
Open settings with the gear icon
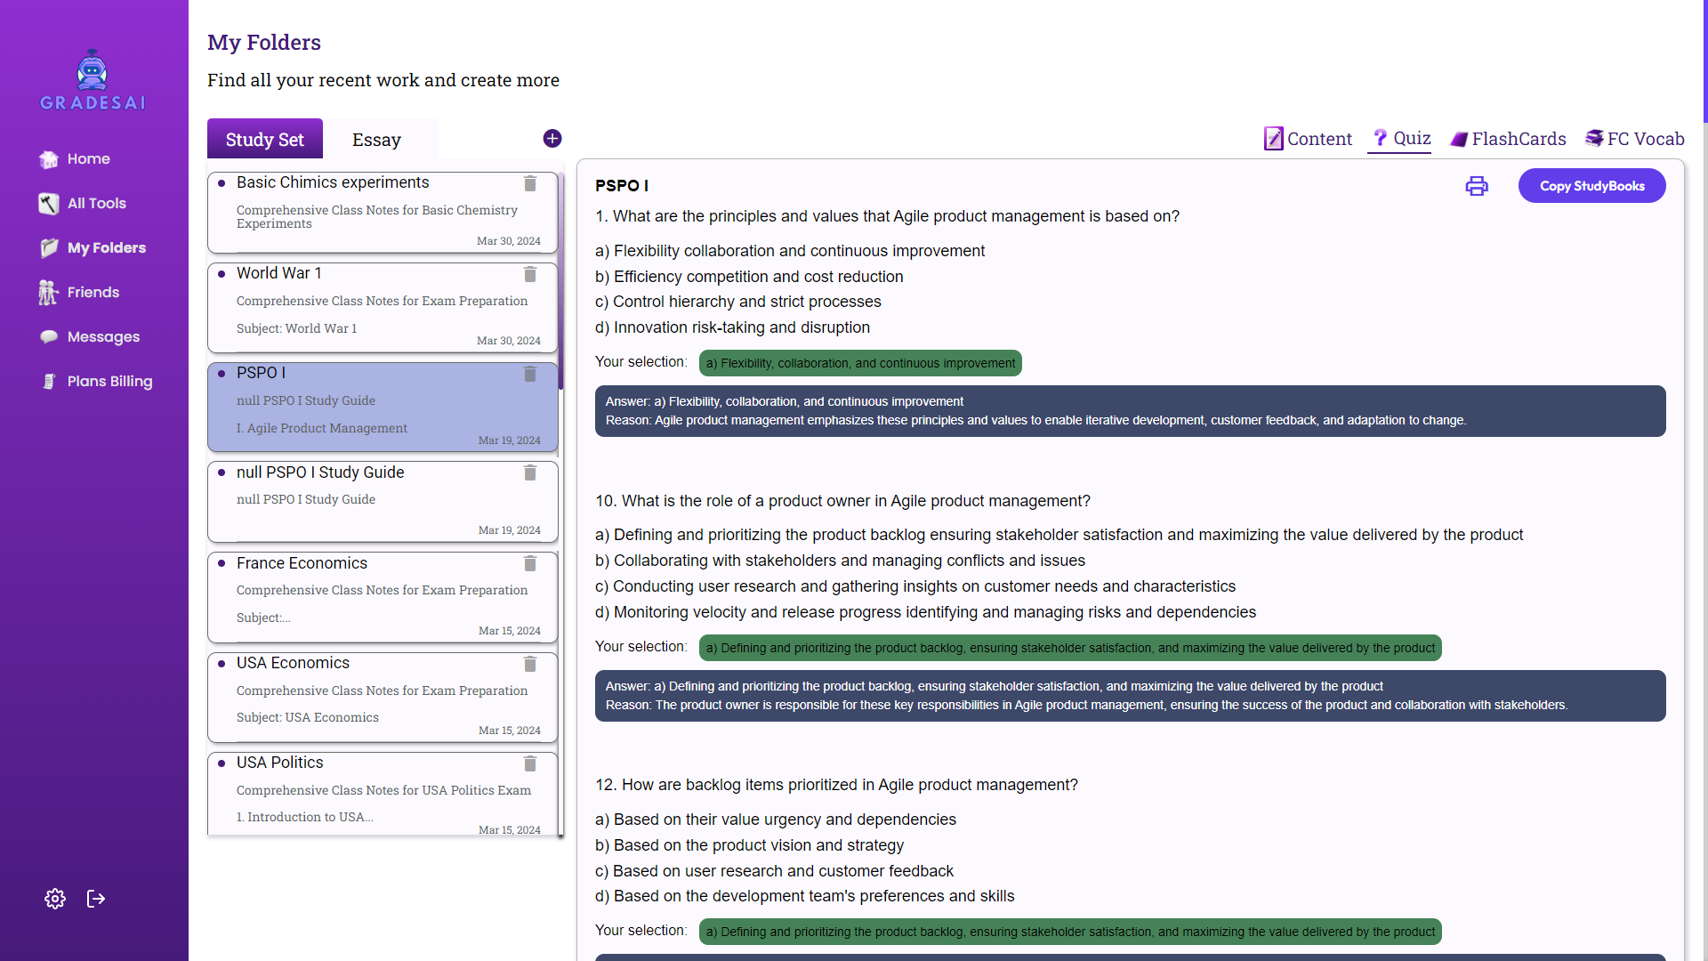pos(54,899)
